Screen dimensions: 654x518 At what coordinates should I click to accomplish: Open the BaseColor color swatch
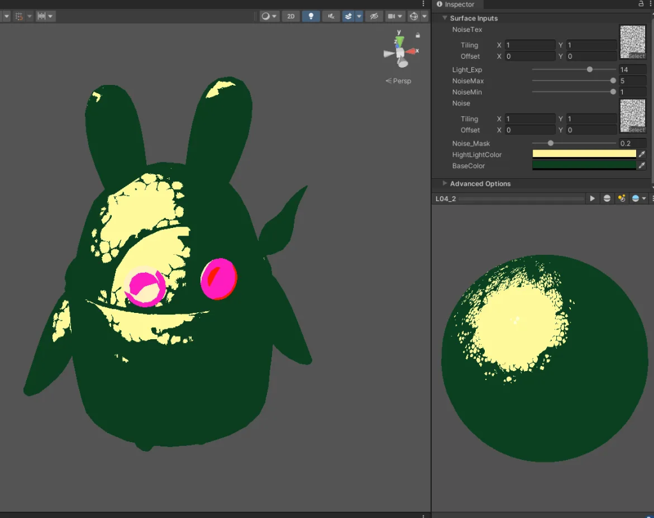(584, 165)
